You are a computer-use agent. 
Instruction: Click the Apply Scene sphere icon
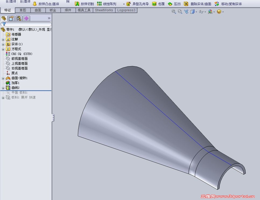tap(219, 12)
